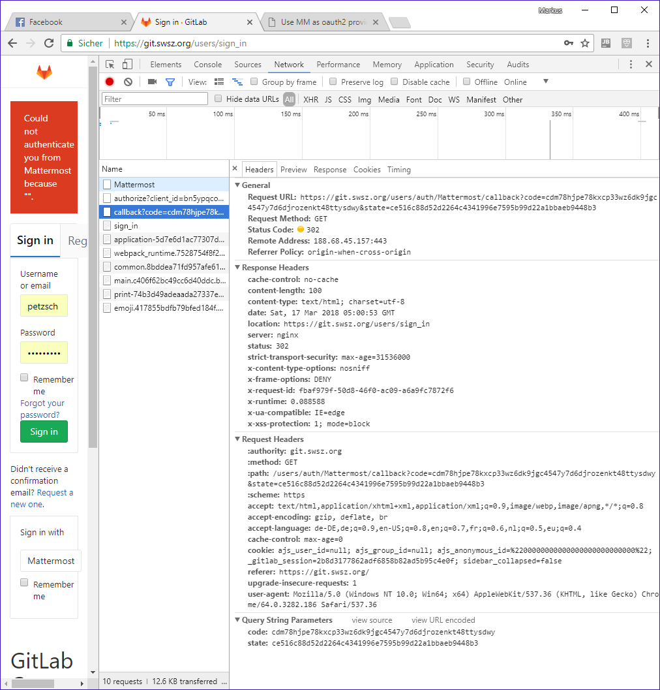
Task: Check the Disable cache option
Action: 395,82
